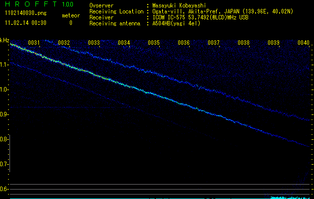The image size is (314, 199).
Task: Click the 0040 time marker
Action: click(x=304, y=42)
